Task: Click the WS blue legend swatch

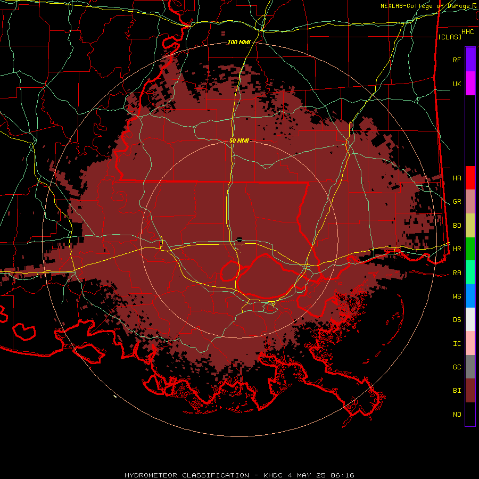Action: pyautogui.click(x=470, y=296)
